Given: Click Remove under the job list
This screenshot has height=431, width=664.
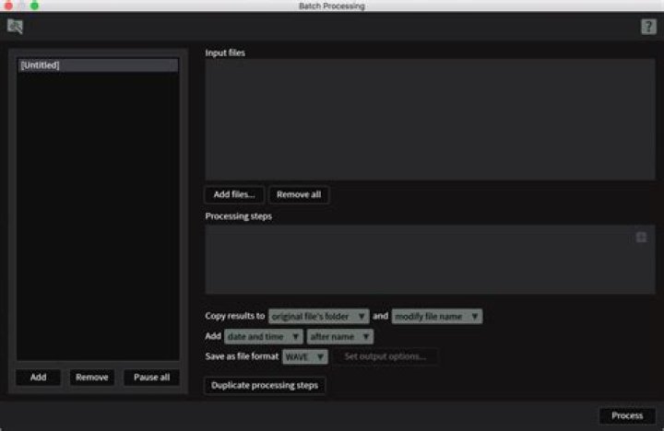Looking at the screenshot, I should [92, 378].
